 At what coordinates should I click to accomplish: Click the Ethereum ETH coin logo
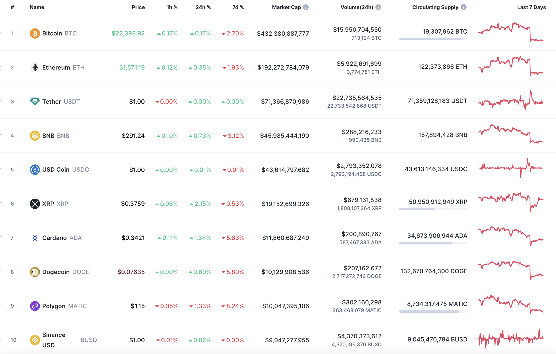pyautogui.click(x=35, y=67)
